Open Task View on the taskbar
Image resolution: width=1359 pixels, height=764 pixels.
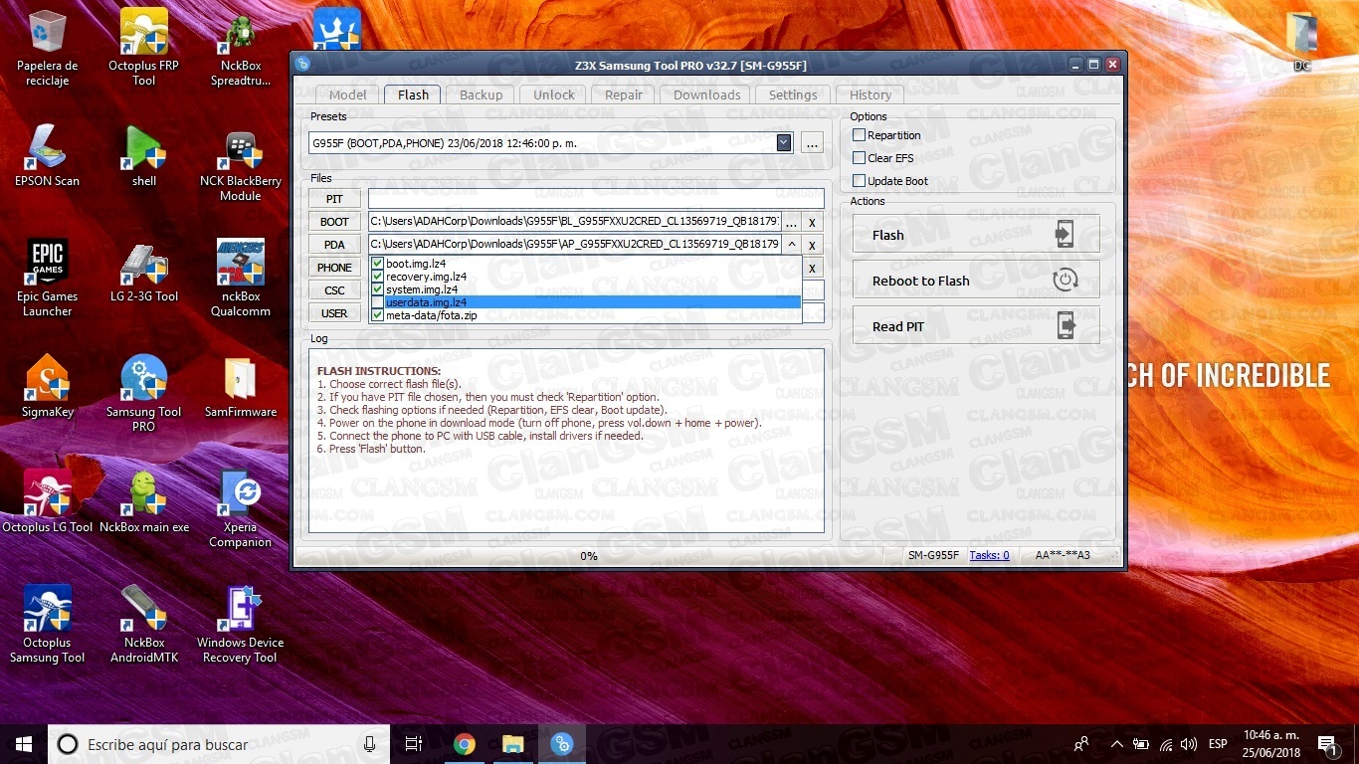414,743
